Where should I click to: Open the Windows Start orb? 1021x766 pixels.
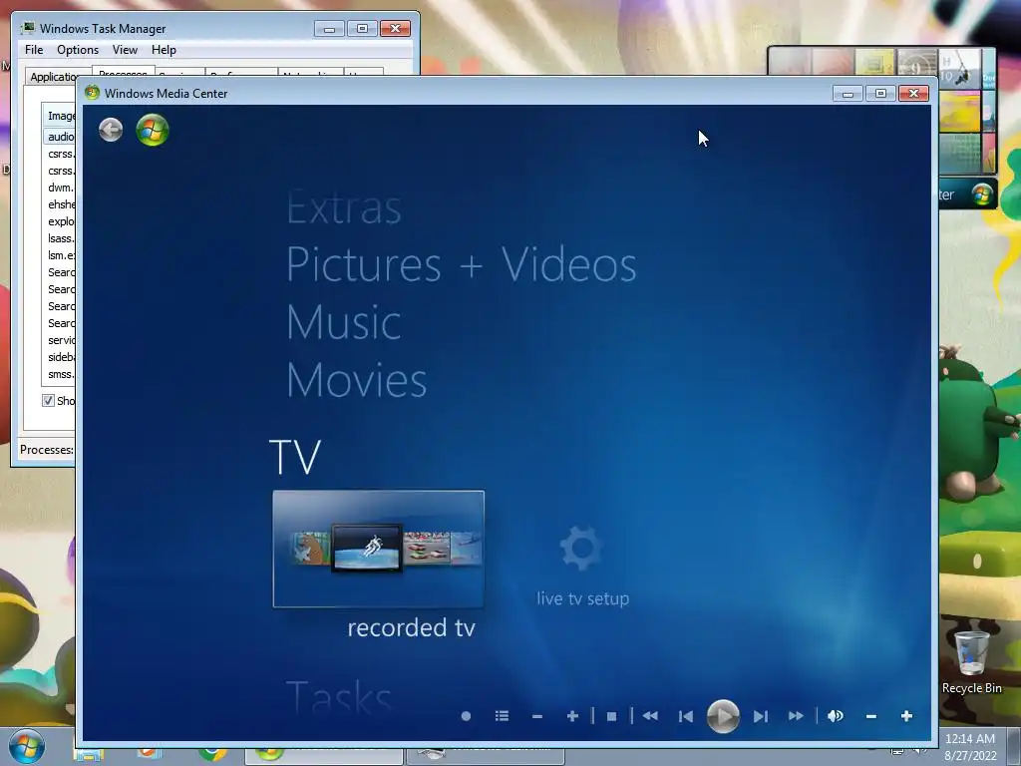(27, 746)
